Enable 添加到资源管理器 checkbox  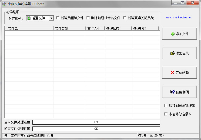[x=166, y=105]
